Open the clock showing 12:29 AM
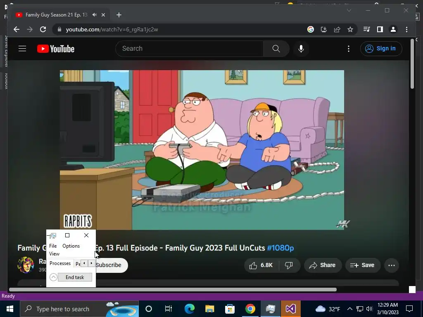Viewport: 423px width, 317px height. click(x=387, y=309)
